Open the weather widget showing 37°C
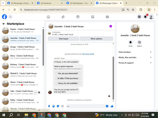 tap(106, 115)
